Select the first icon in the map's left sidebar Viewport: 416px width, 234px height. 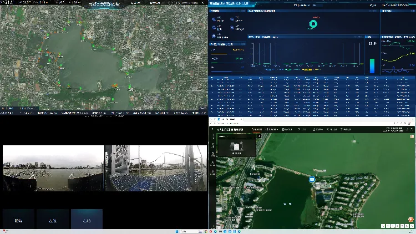[213, 136]
